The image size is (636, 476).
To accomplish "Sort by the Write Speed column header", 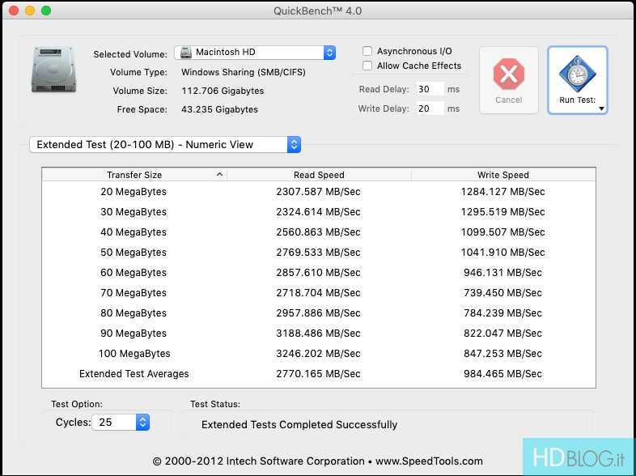I will (x=503, y=175).
